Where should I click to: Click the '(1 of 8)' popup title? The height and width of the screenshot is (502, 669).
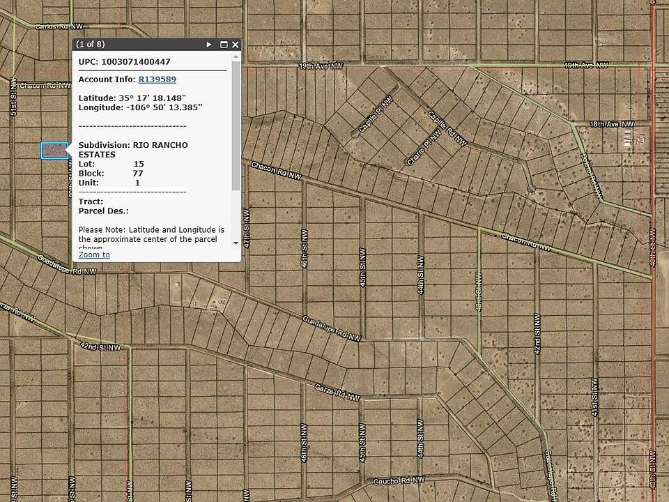pyautogui.click(x=91, y=45)
